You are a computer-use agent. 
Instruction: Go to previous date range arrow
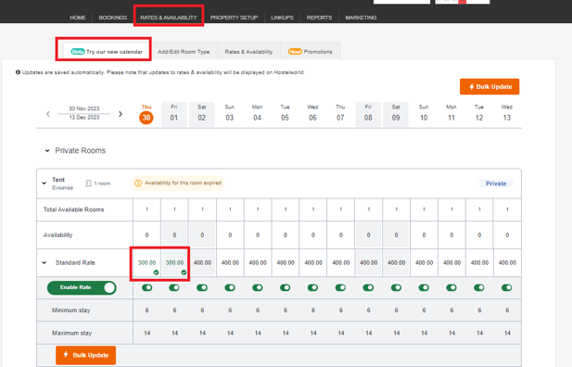pyautogui.click(x=48, y=114)
